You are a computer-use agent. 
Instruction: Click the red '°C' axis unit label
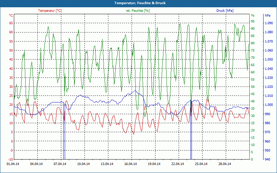tap(11, 16)
